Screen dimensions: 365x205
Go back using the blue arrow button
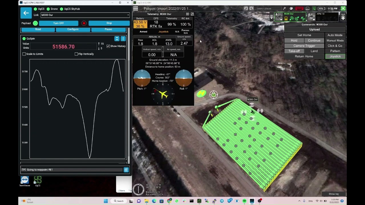point(26,13)
